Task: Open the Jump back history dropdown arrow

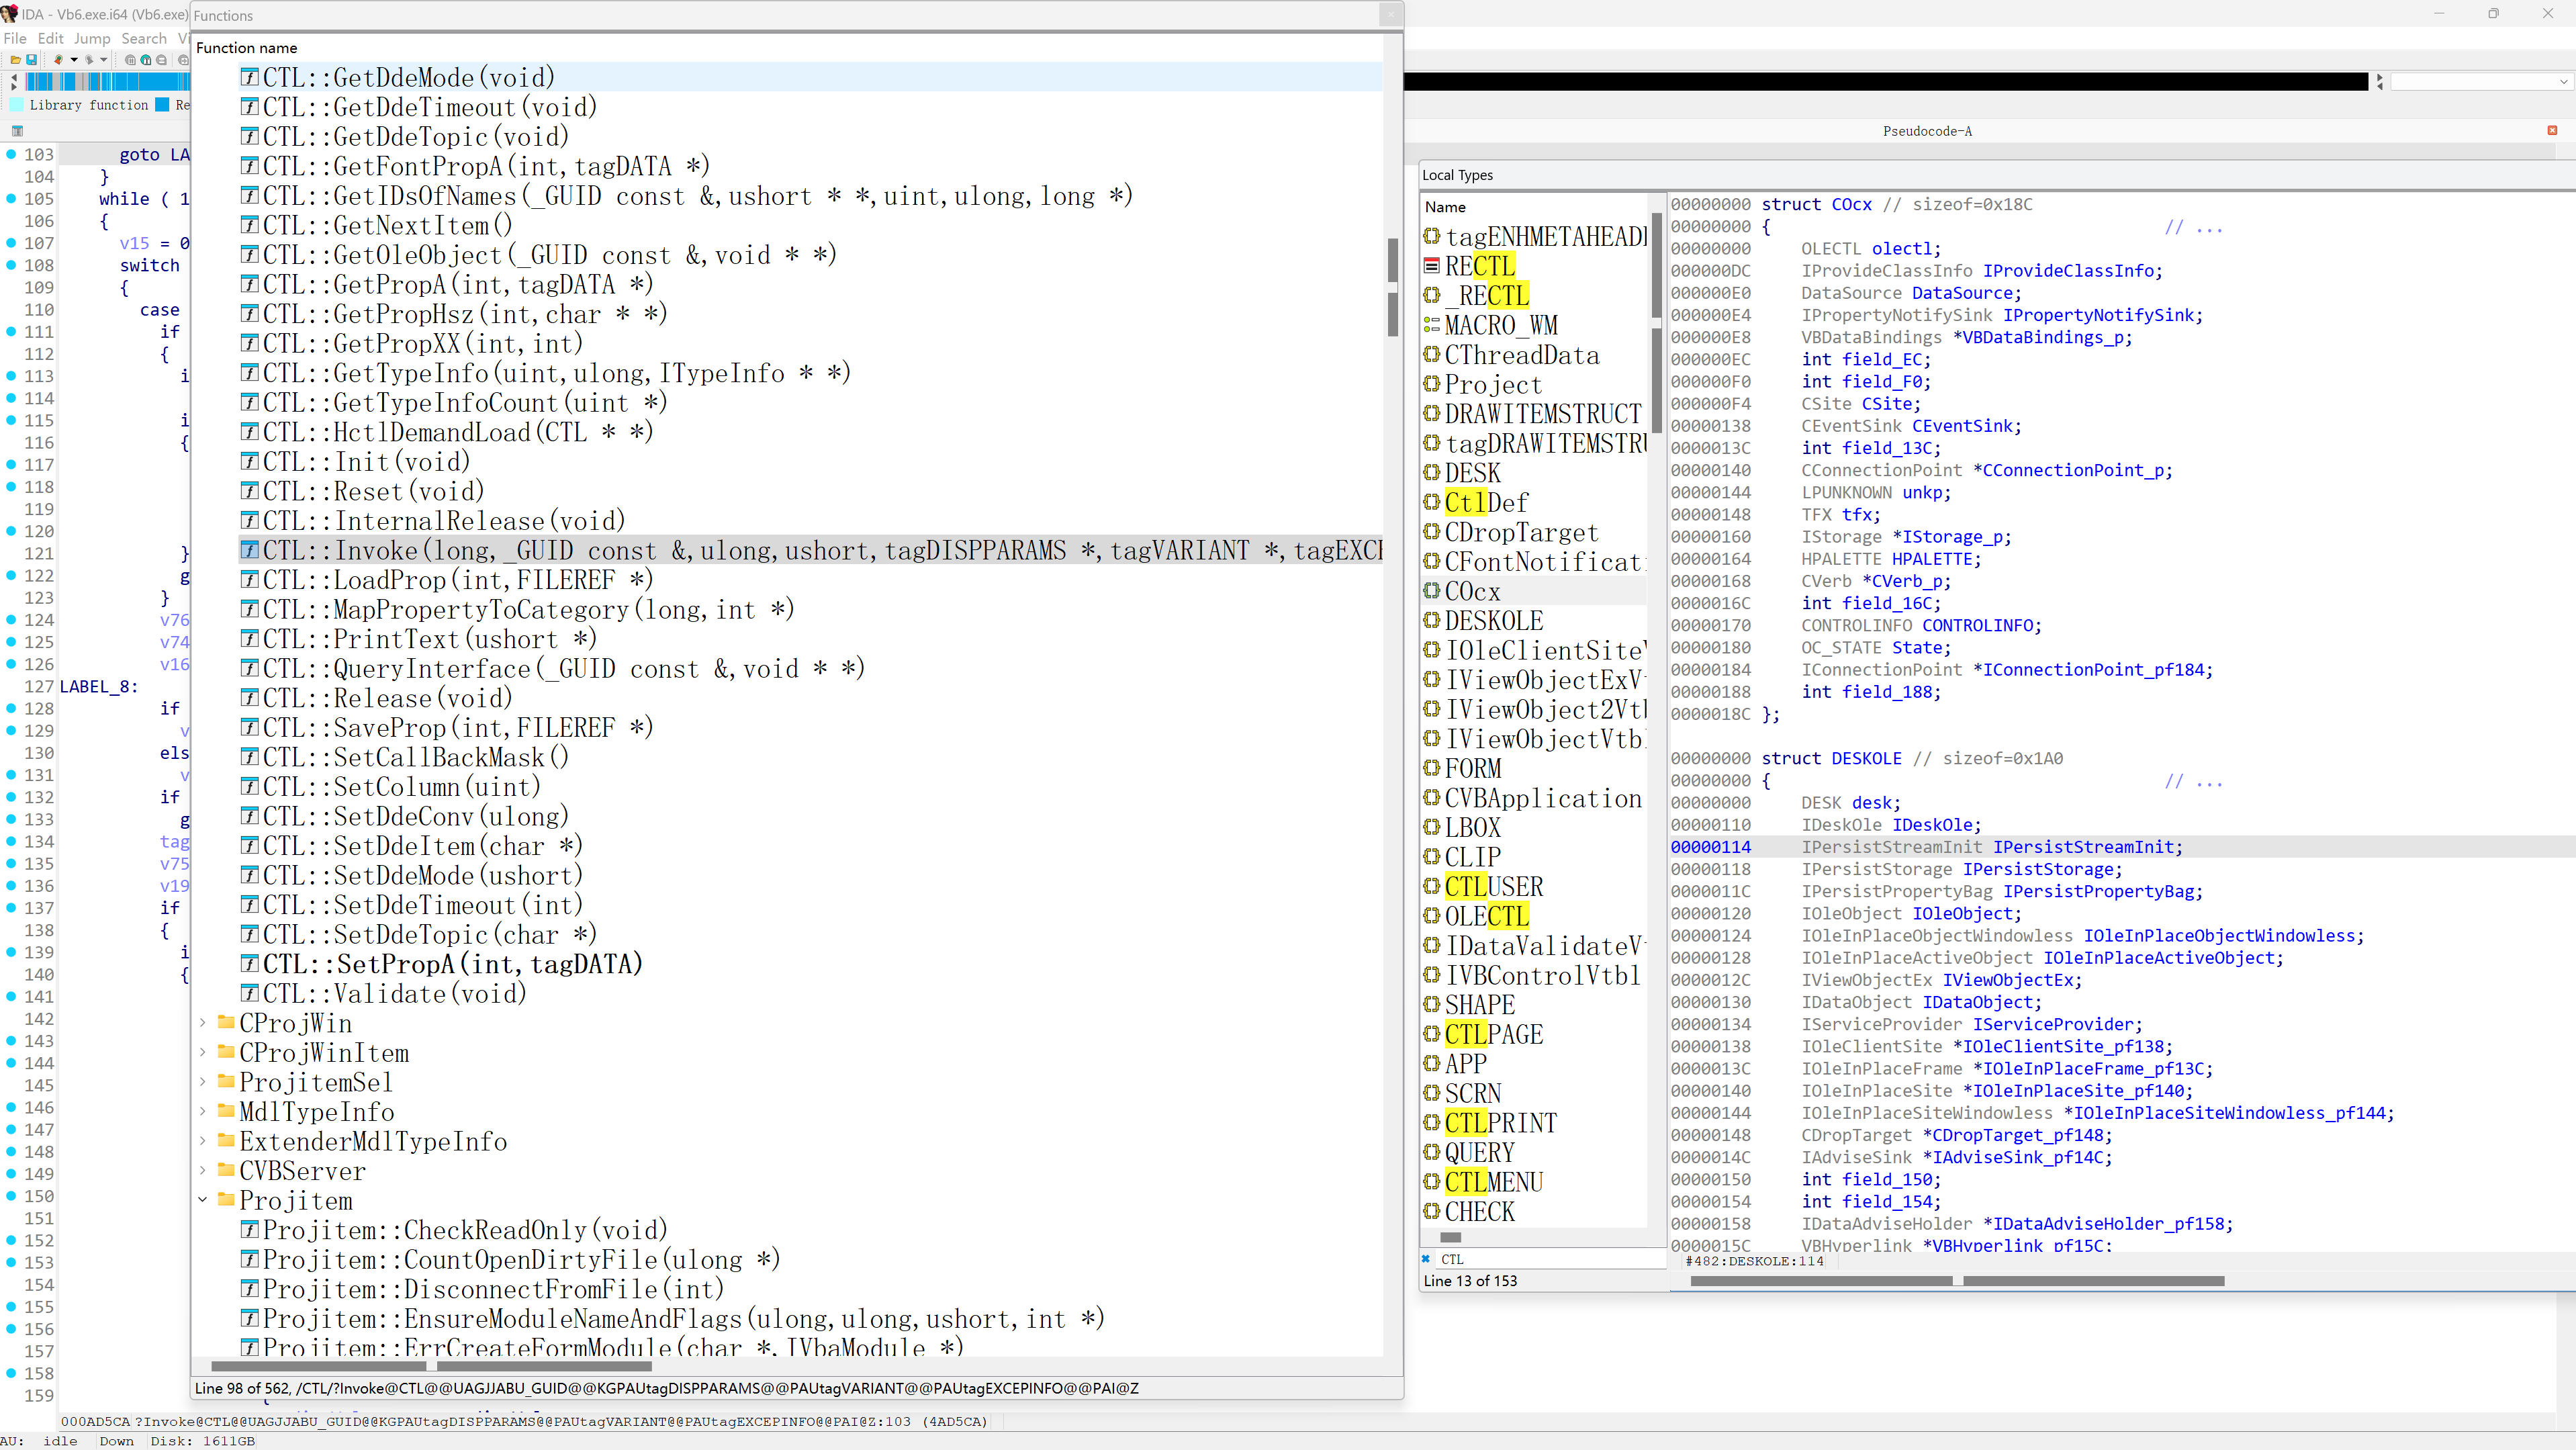Action: click(x=73, y=60)
